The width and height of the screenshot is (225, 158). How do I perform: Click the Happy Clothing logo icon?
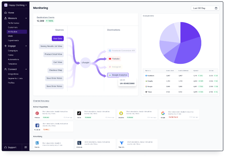(x=6, y=5)
